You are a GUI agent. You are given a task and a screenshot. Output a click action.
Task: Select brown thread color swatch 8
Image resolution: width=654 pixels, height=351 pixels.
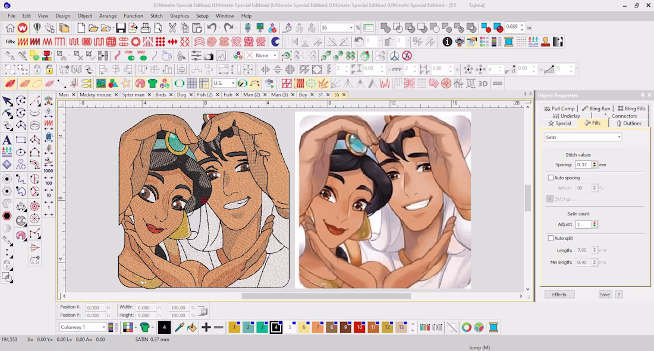coord(332,327)
